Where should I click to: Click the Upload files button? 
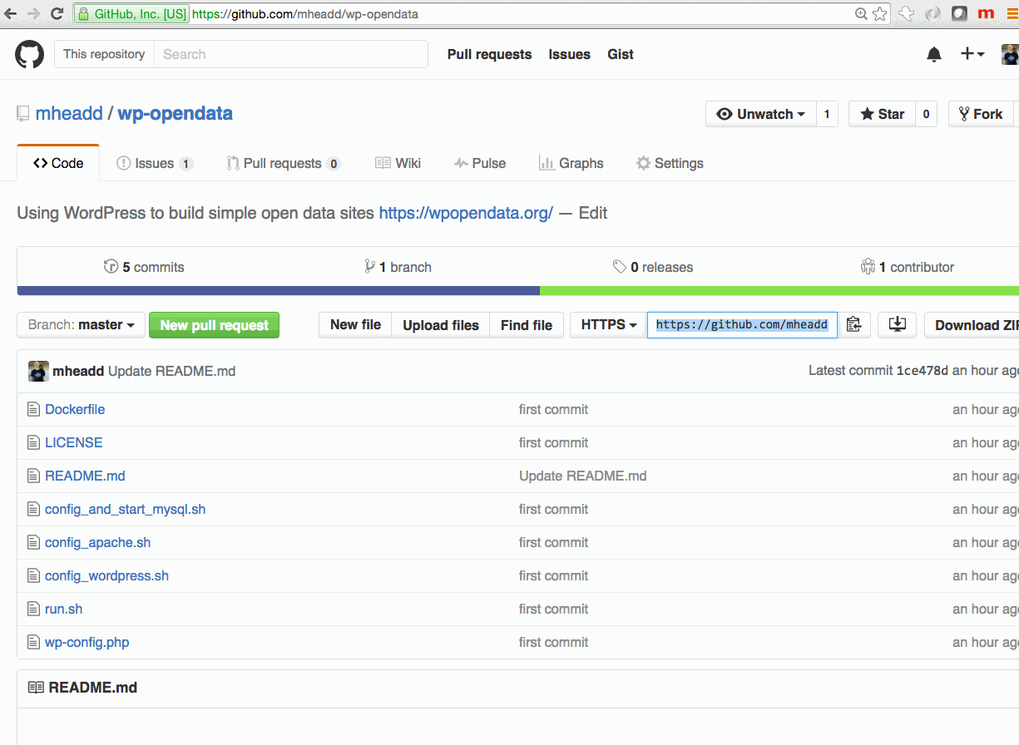click(x=441, y=324)
